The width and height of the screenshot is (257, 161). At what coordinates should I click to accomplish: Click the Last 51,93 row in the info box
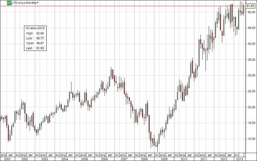(35, 48)
